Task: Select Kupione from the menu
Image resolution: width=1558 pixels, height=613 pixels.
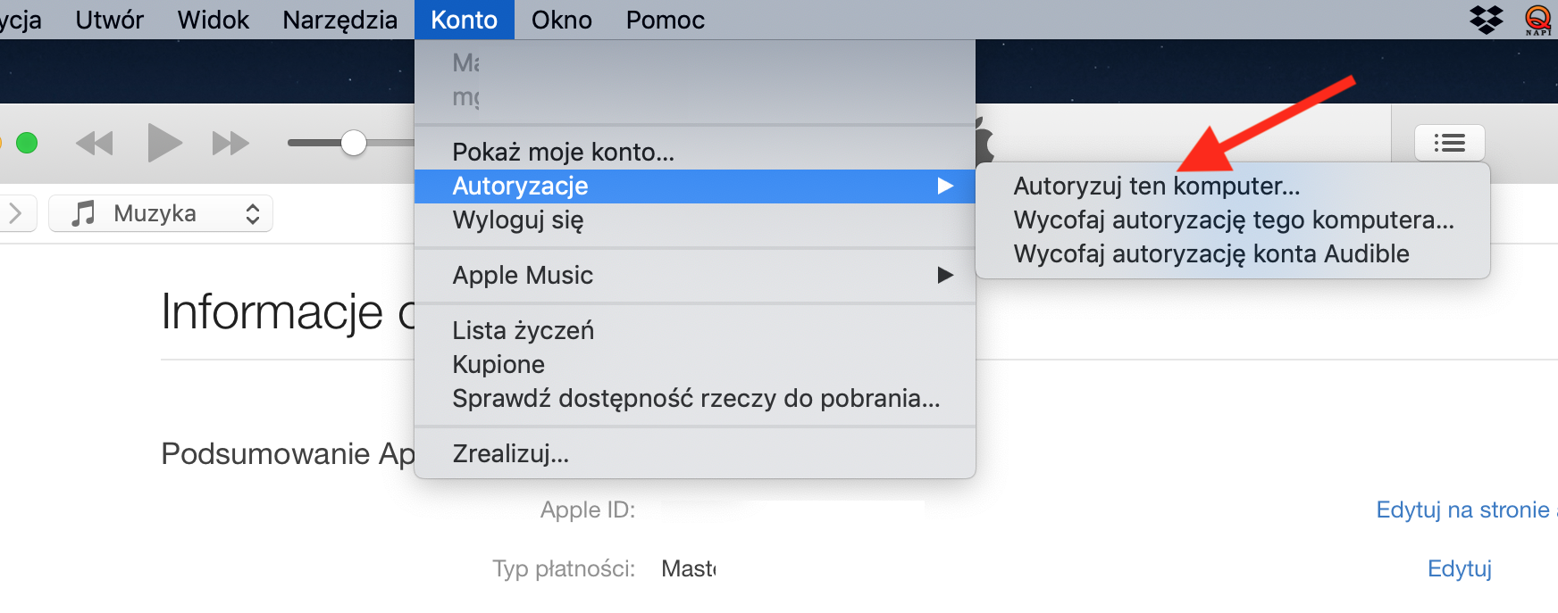Action: click(x=695, y=364)
